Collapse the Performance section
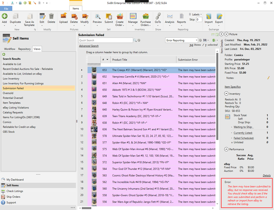This screenshot has height=210, width=274. click(226, 149)
